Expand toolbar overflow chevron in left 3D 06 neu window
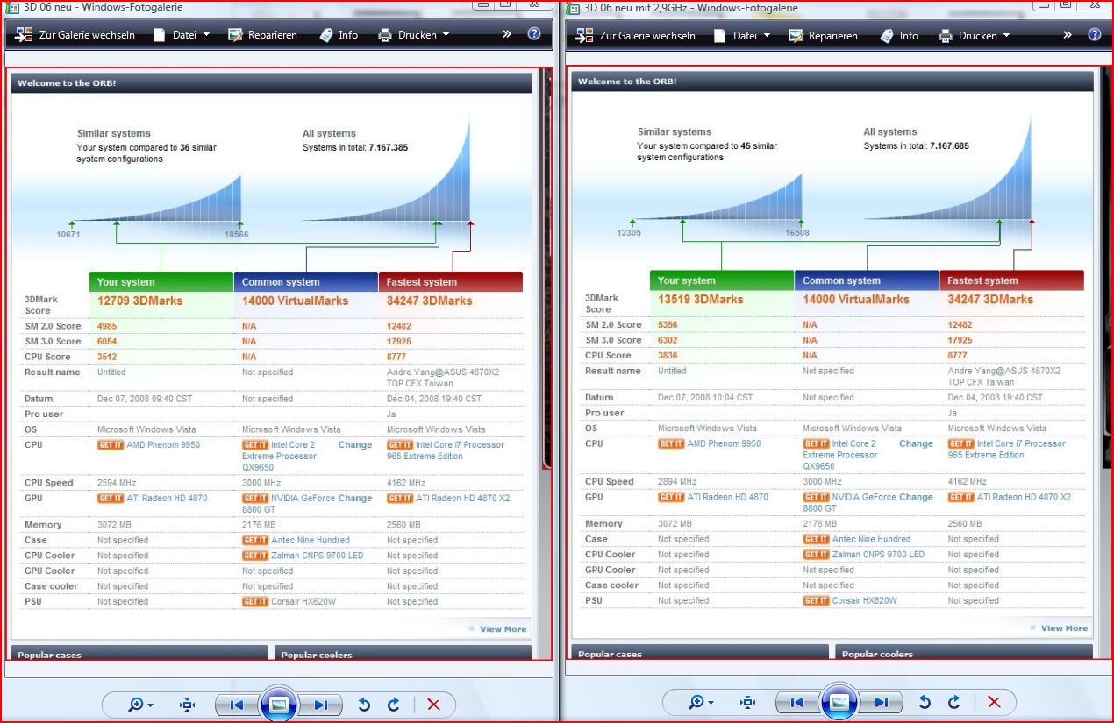1114x723 pixels. [507, 35]
